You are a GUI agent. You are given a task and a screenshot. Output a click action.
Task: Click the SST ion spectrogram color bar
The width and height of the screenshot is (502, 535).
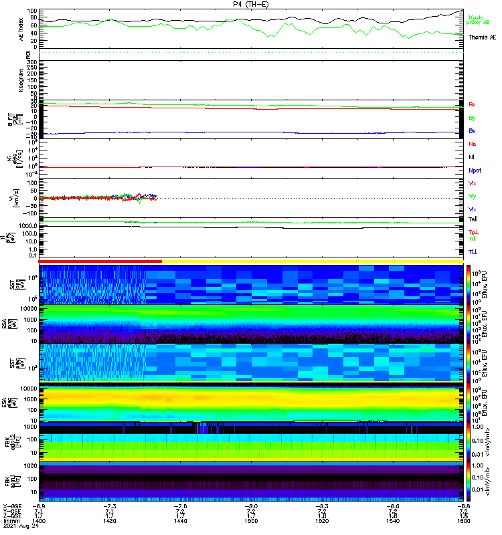[x=469, y=284]
